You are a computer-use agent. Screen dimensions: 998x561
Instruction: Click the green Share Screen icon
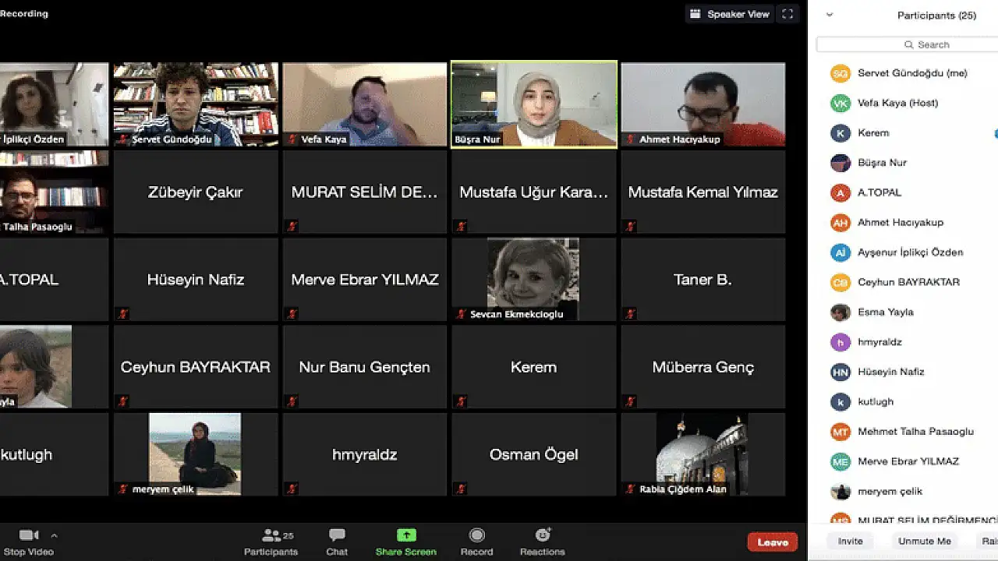(x=406, y=535)
